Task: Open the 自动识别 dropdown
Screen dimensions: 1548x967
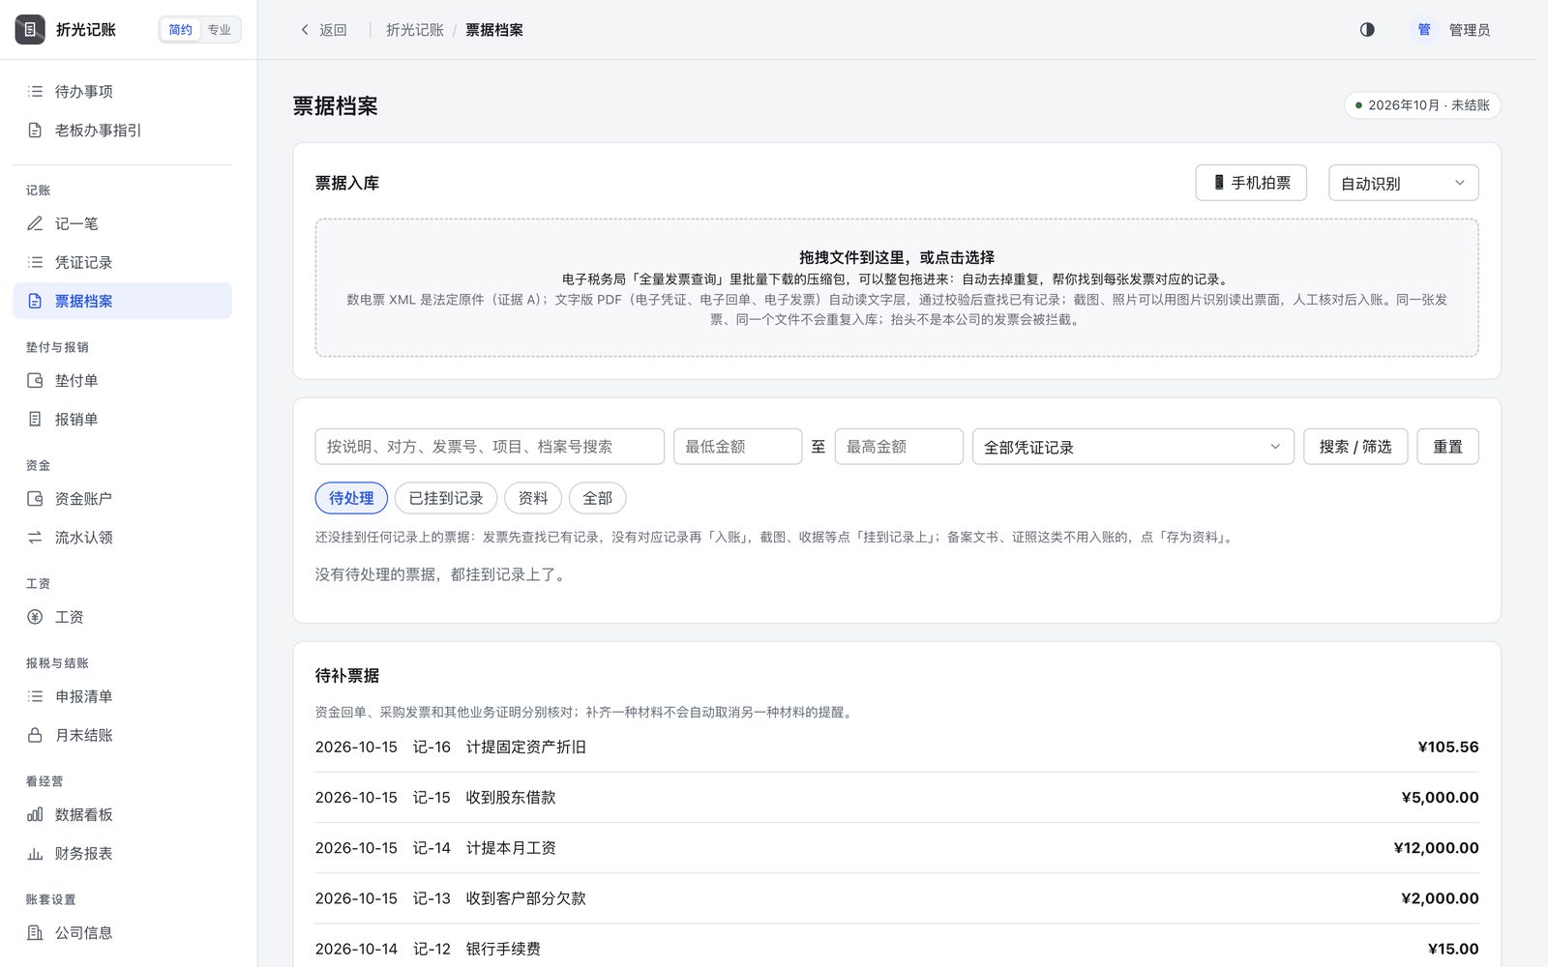Action: [1403, 183]
